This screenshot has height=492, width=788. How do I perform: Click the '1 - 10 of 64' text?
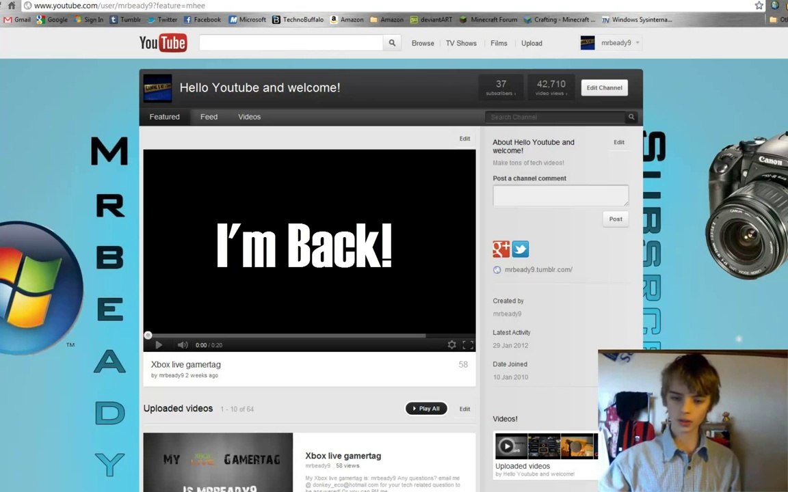237,409
